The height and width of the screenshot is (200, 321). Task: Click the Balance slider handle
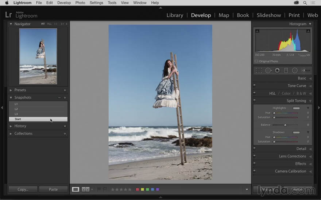click(x=285, y=125)
